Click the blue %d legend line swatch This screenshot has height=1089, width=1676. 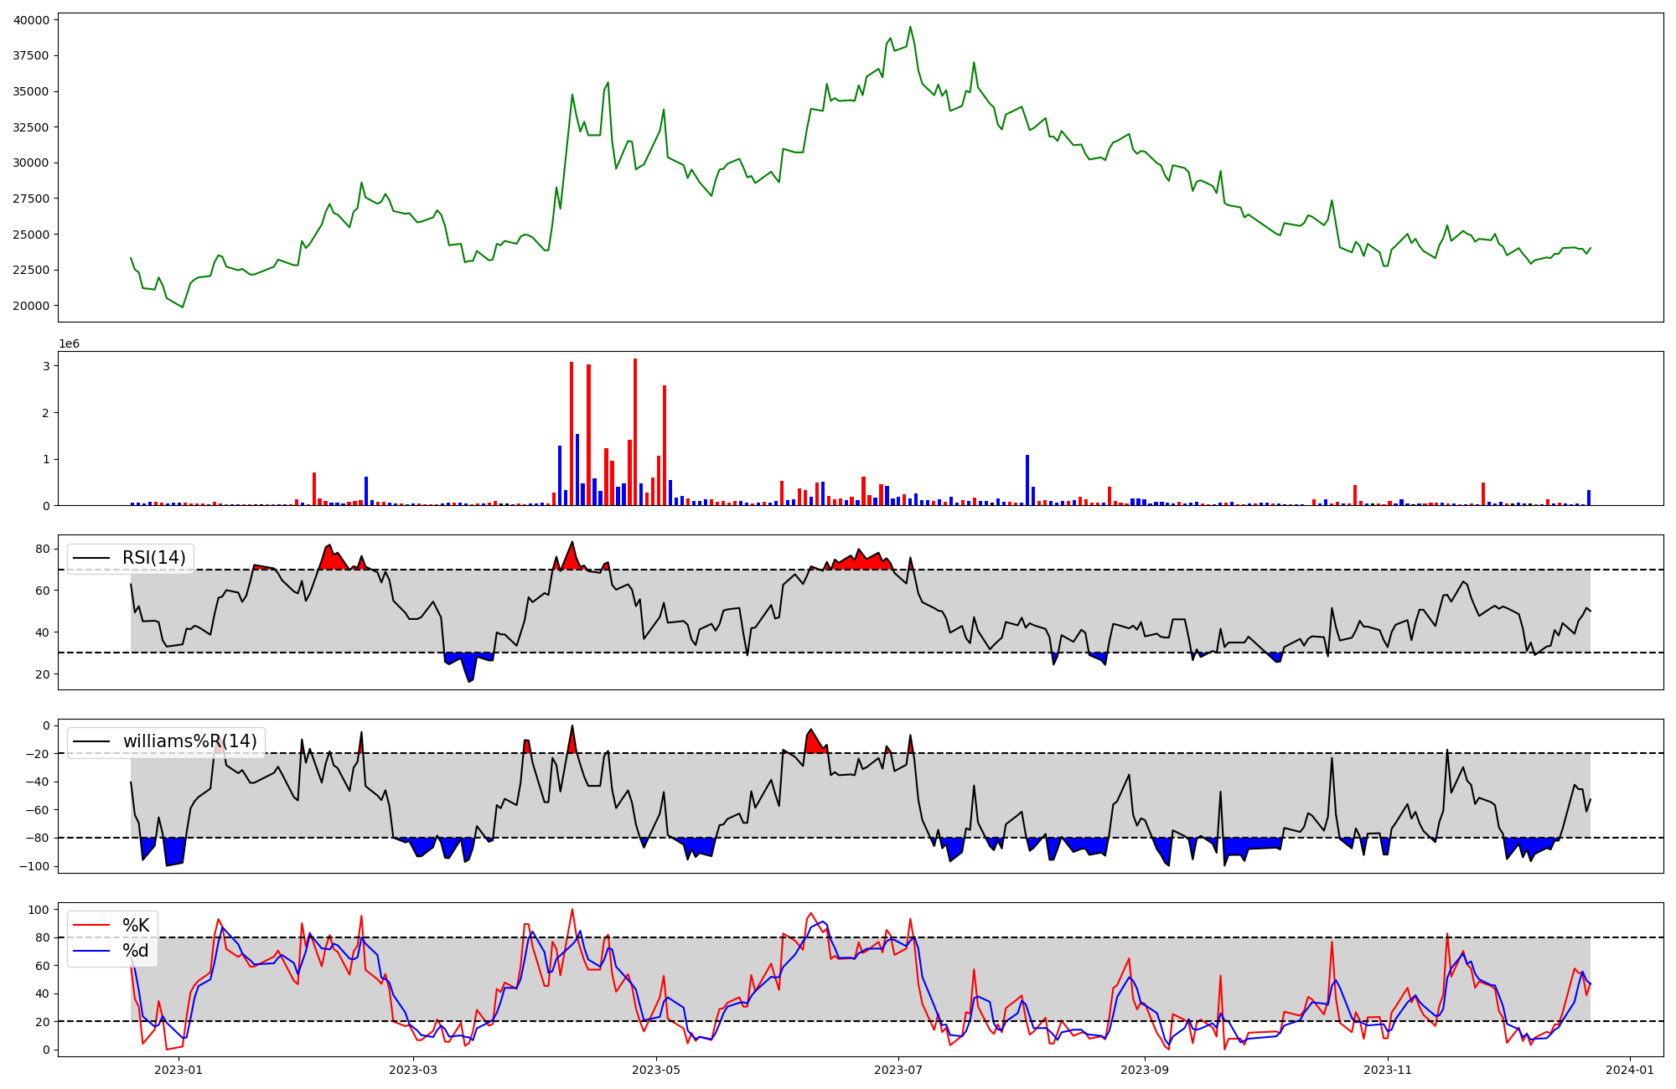coord(91,951)
